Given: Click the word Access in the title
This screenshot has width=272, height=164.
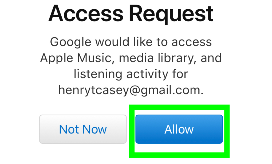Looking at the screenshot, I should tap(86, 14).
